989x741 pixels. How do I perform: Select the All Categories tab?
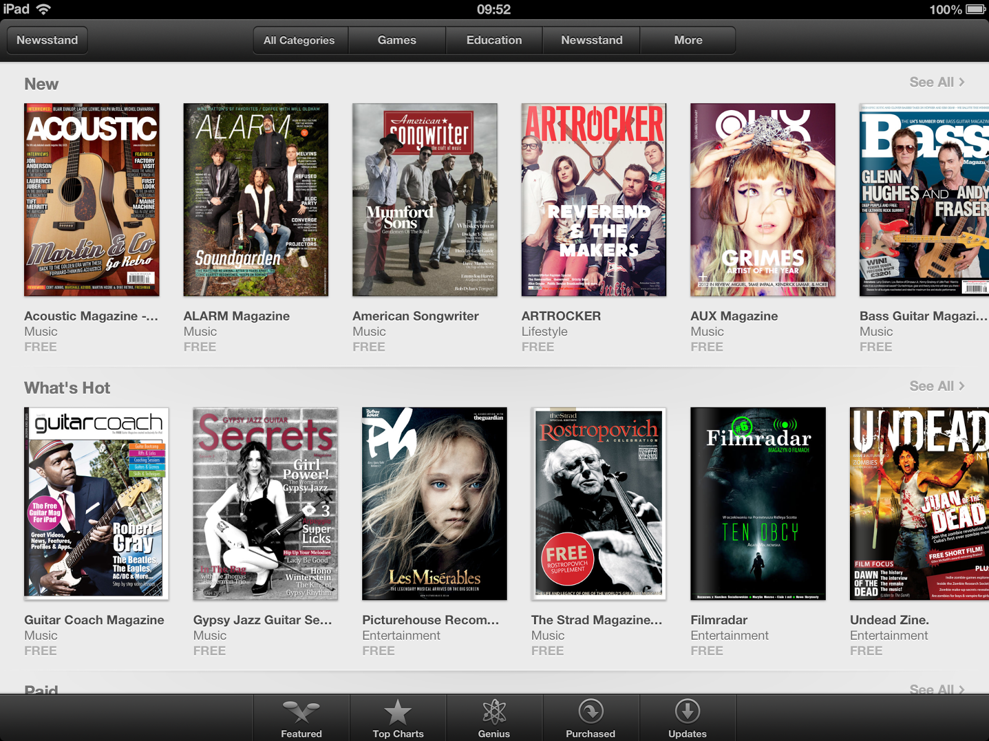(x=300, y=40)
